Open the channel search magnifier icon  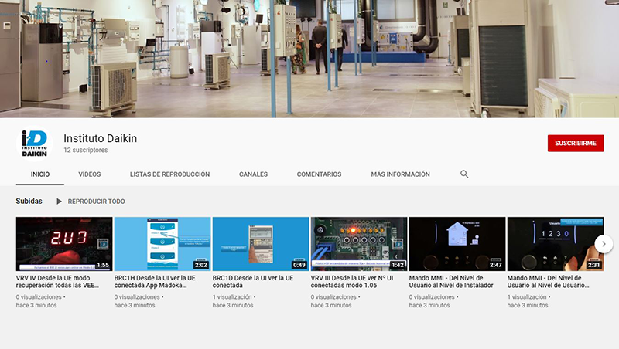464,174
